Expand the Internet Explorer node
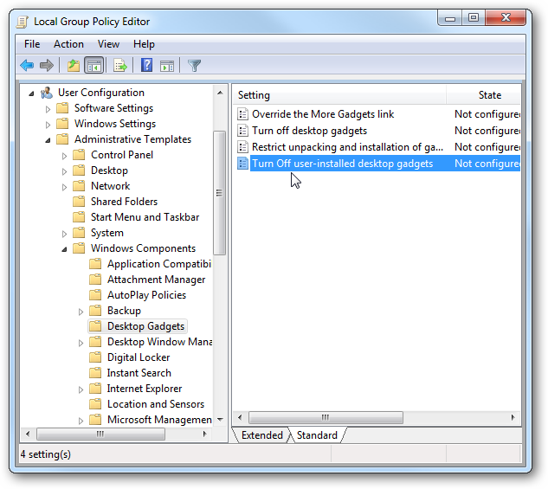The image size is (548, 489). pyautogui.click(x=81, y=389)
